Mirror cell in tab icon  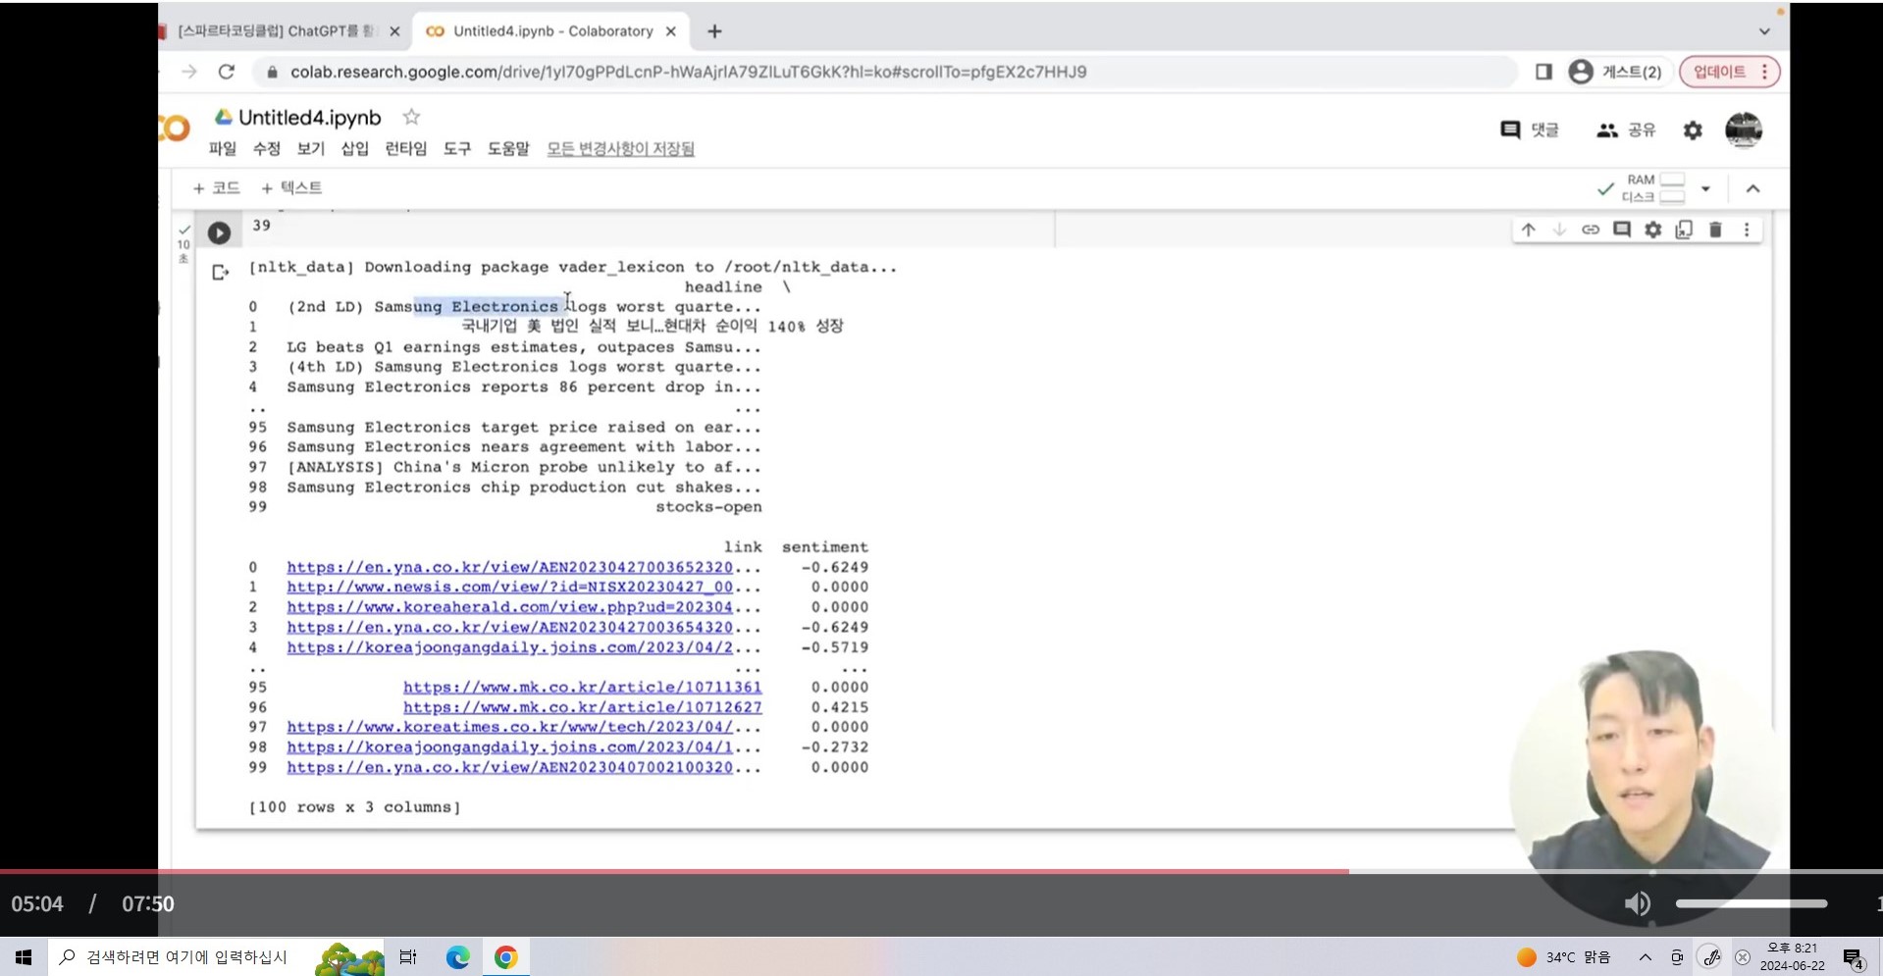click(1684, 230)
